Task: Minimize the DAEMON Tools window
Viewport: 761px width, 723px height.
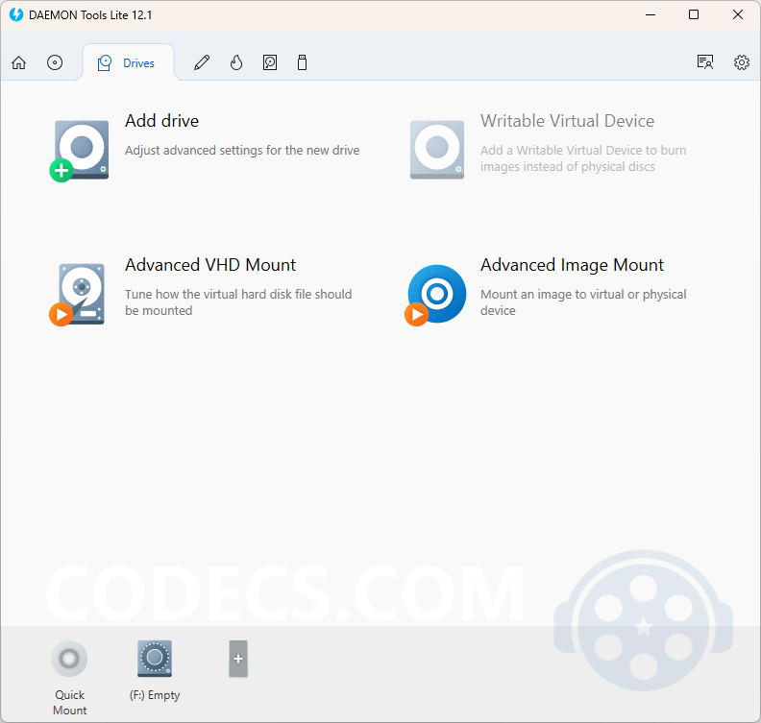Action: click(651, 14)
